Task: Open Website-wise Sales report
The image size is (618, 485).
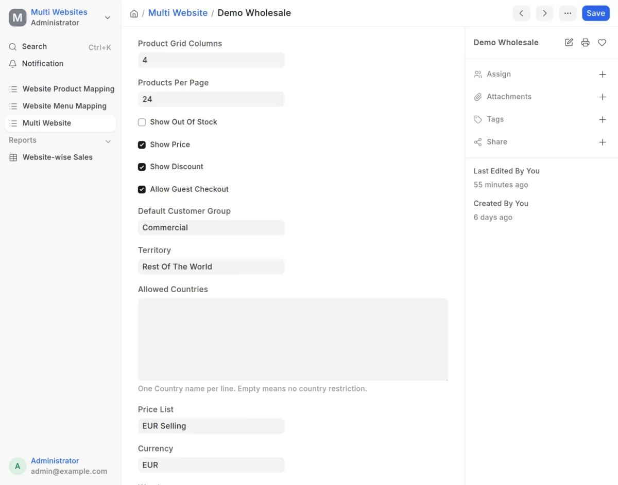Action: point(61,157)
